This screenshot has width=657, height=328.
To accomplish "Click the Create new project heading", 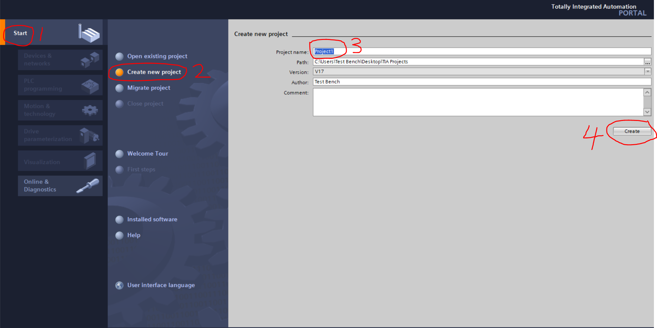I will [261, 34].
